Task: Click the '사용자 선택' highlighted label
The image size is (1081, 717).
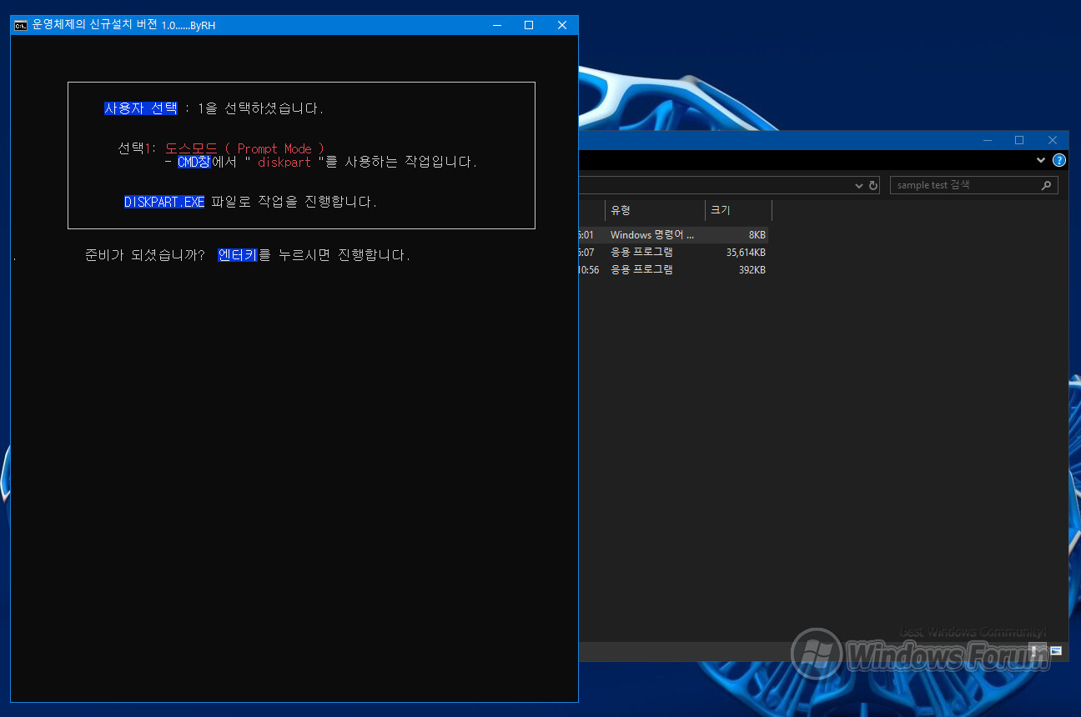Action: pyautogui.click(x=141, y=108)
